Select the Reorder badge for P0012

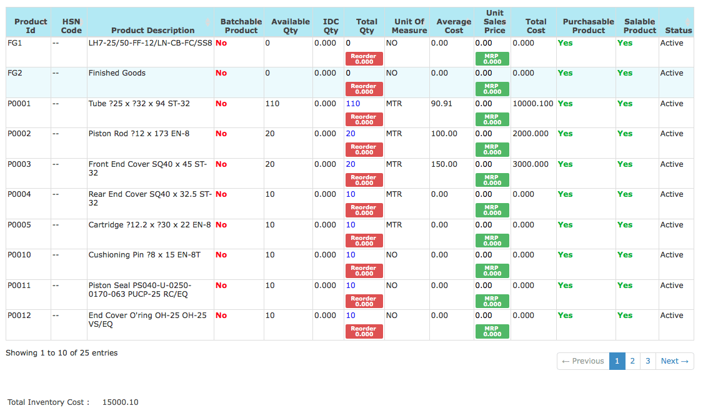tap(364, 331)
